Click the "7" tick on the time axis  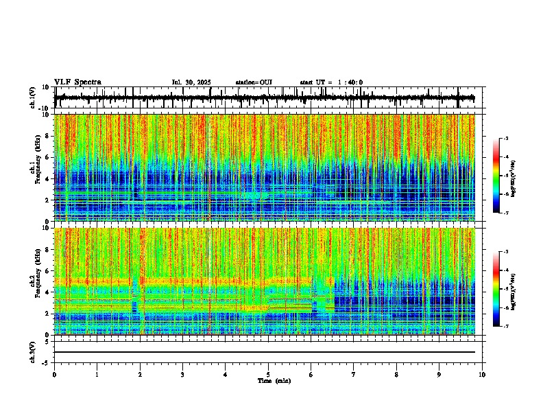point(354,375)
